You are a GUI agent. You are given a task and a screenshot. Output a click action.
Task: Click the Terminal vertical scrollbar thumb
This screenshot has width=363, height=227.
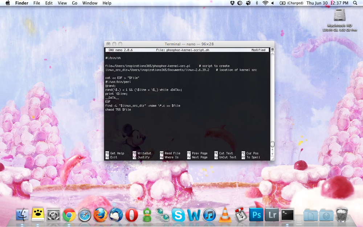point(273,144)
